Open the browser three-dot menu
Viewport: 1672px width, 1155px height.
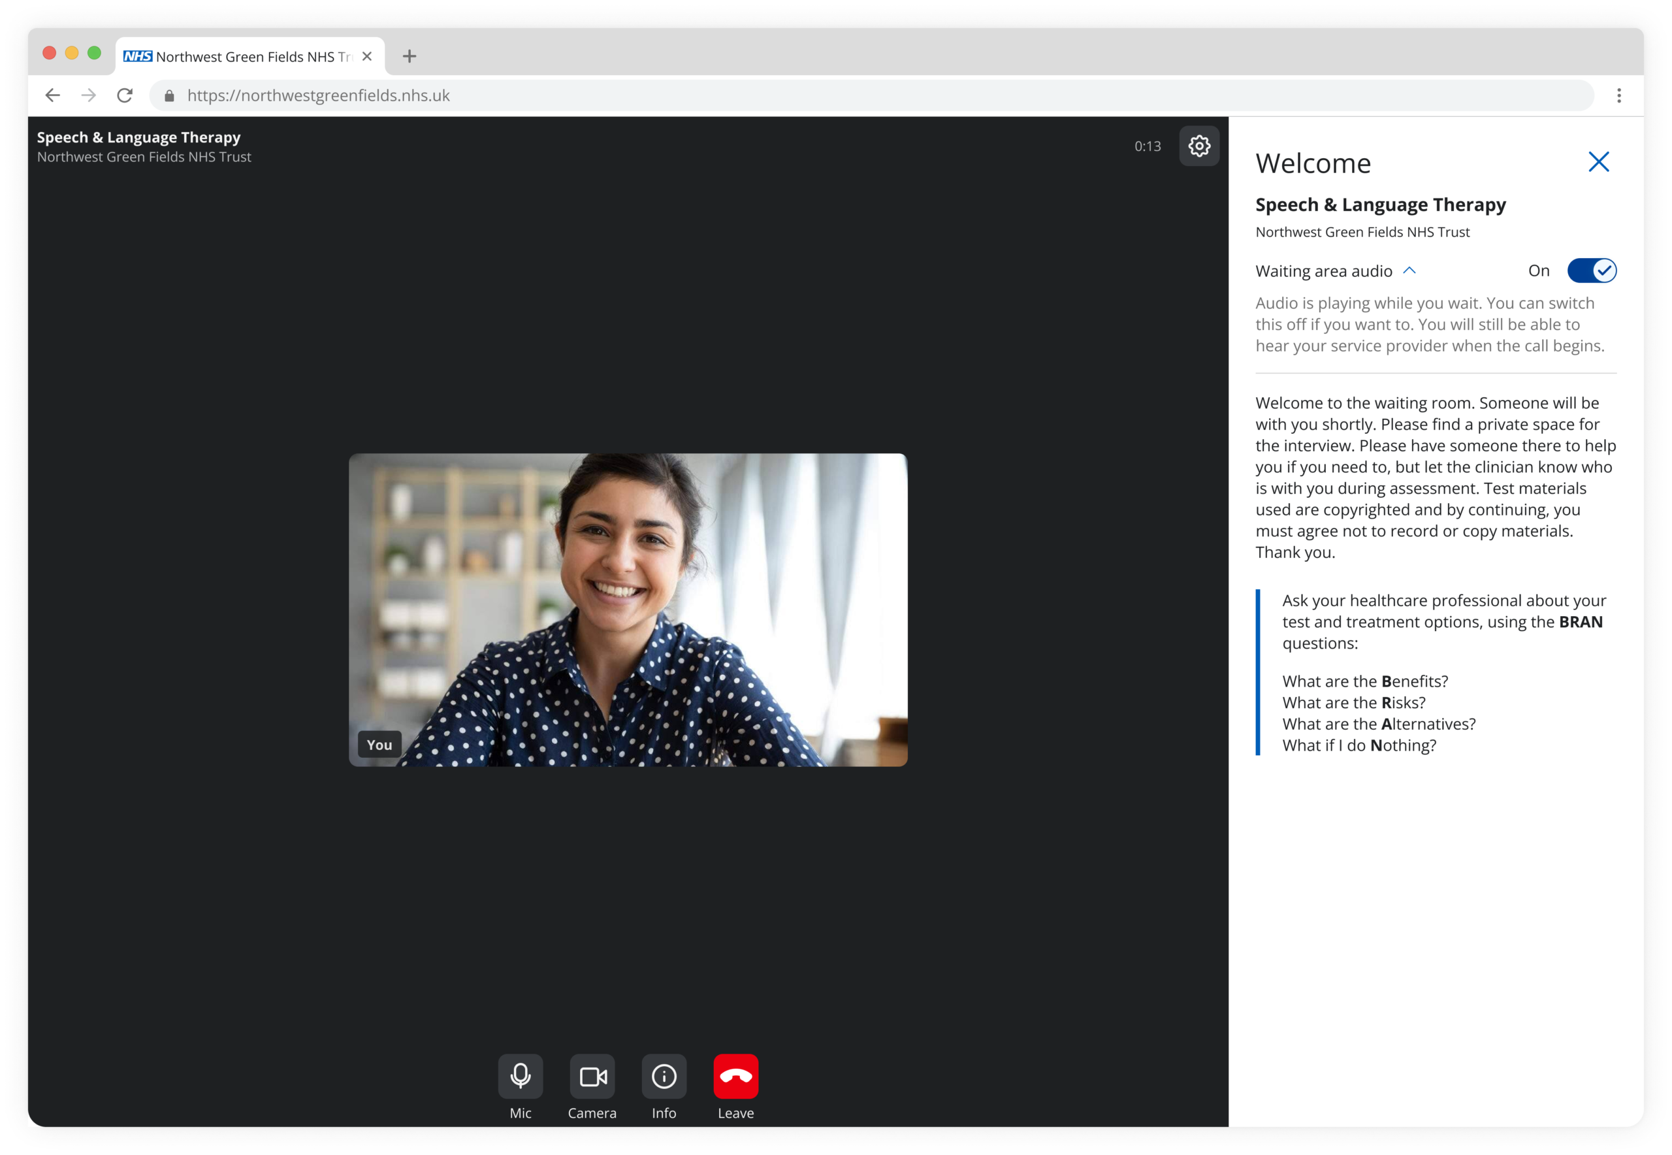click(1619, 95)
